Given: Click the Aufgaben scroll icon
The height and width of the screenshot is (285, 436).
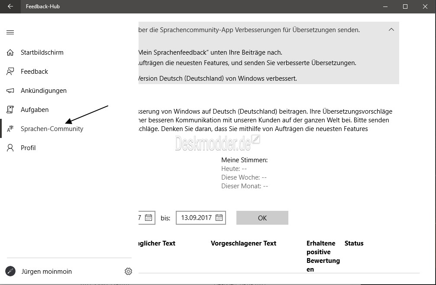Looking at the screenshot, I should 10,109.
